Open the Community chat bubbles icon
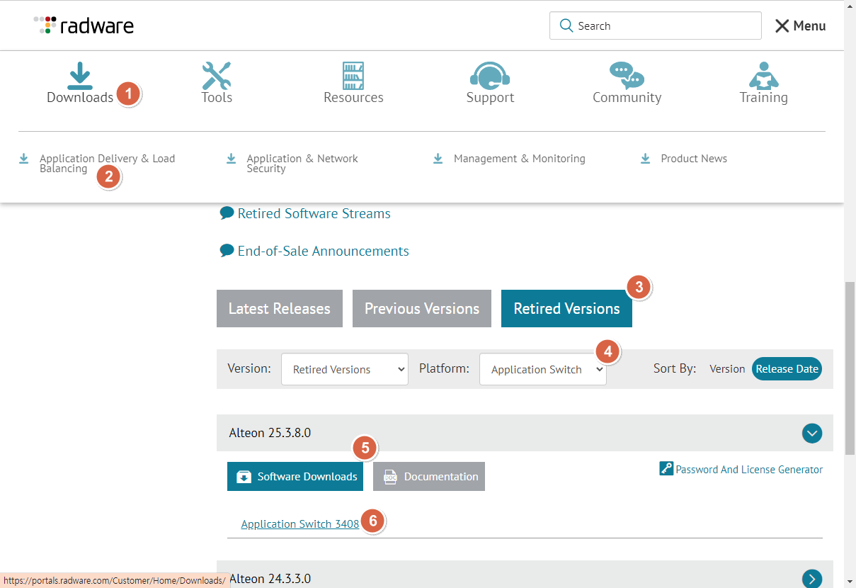 (627, 74)
